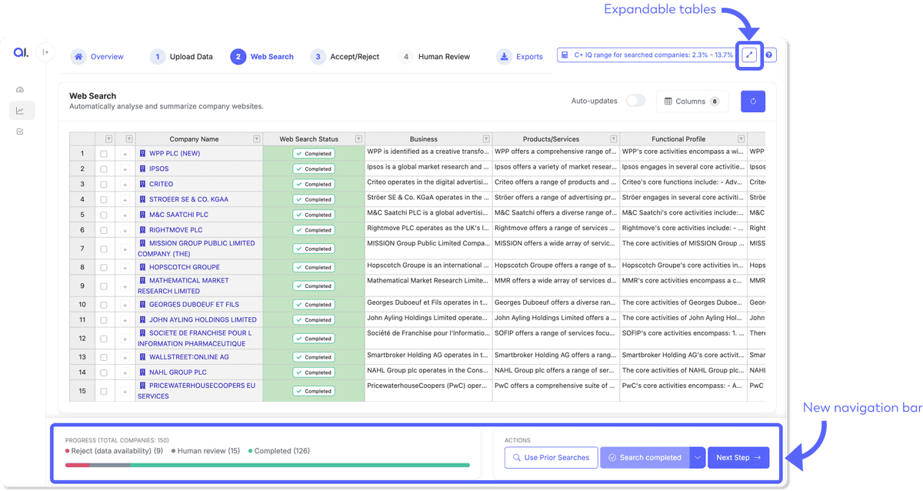Click the green Completed segment of progress bar
The height and width of the screenshot is (491, 923).
pos(300,465)
